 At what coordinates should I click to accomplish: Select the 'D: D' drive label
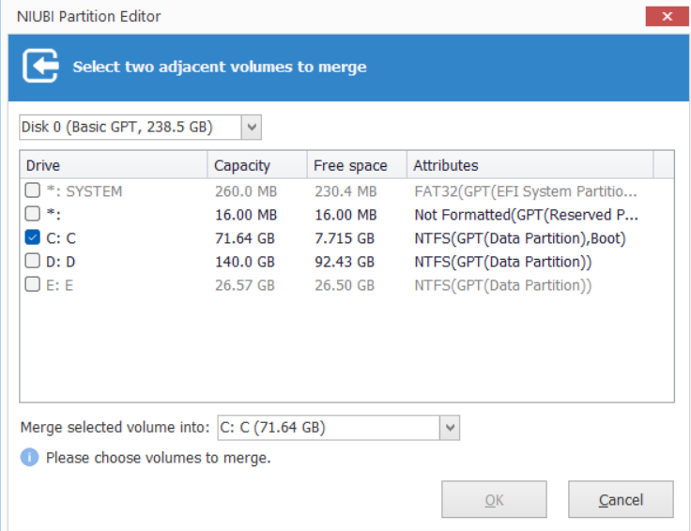pos(61,262)
